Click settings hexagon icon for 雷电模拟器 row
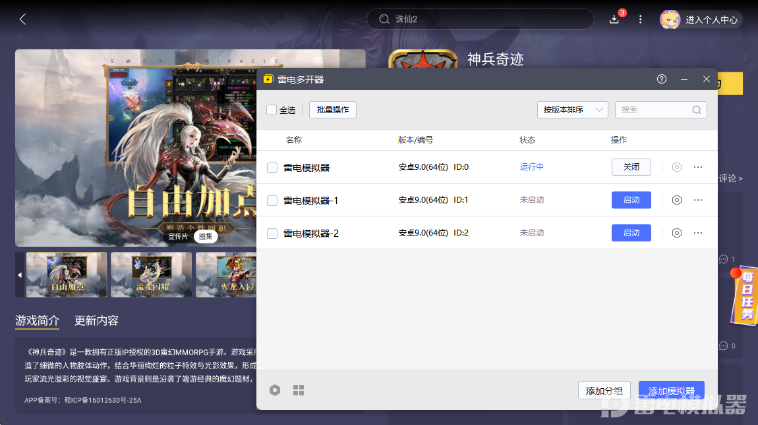The image size is (758, 425). point(677,167)
